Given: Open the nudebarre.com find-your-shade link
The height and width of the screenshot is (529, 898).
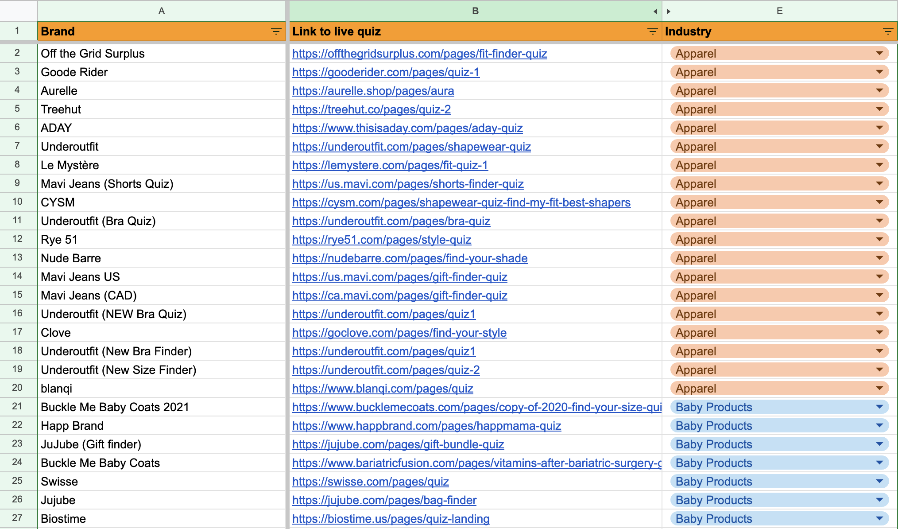Looking at the screenshot, I should point(410,258).
